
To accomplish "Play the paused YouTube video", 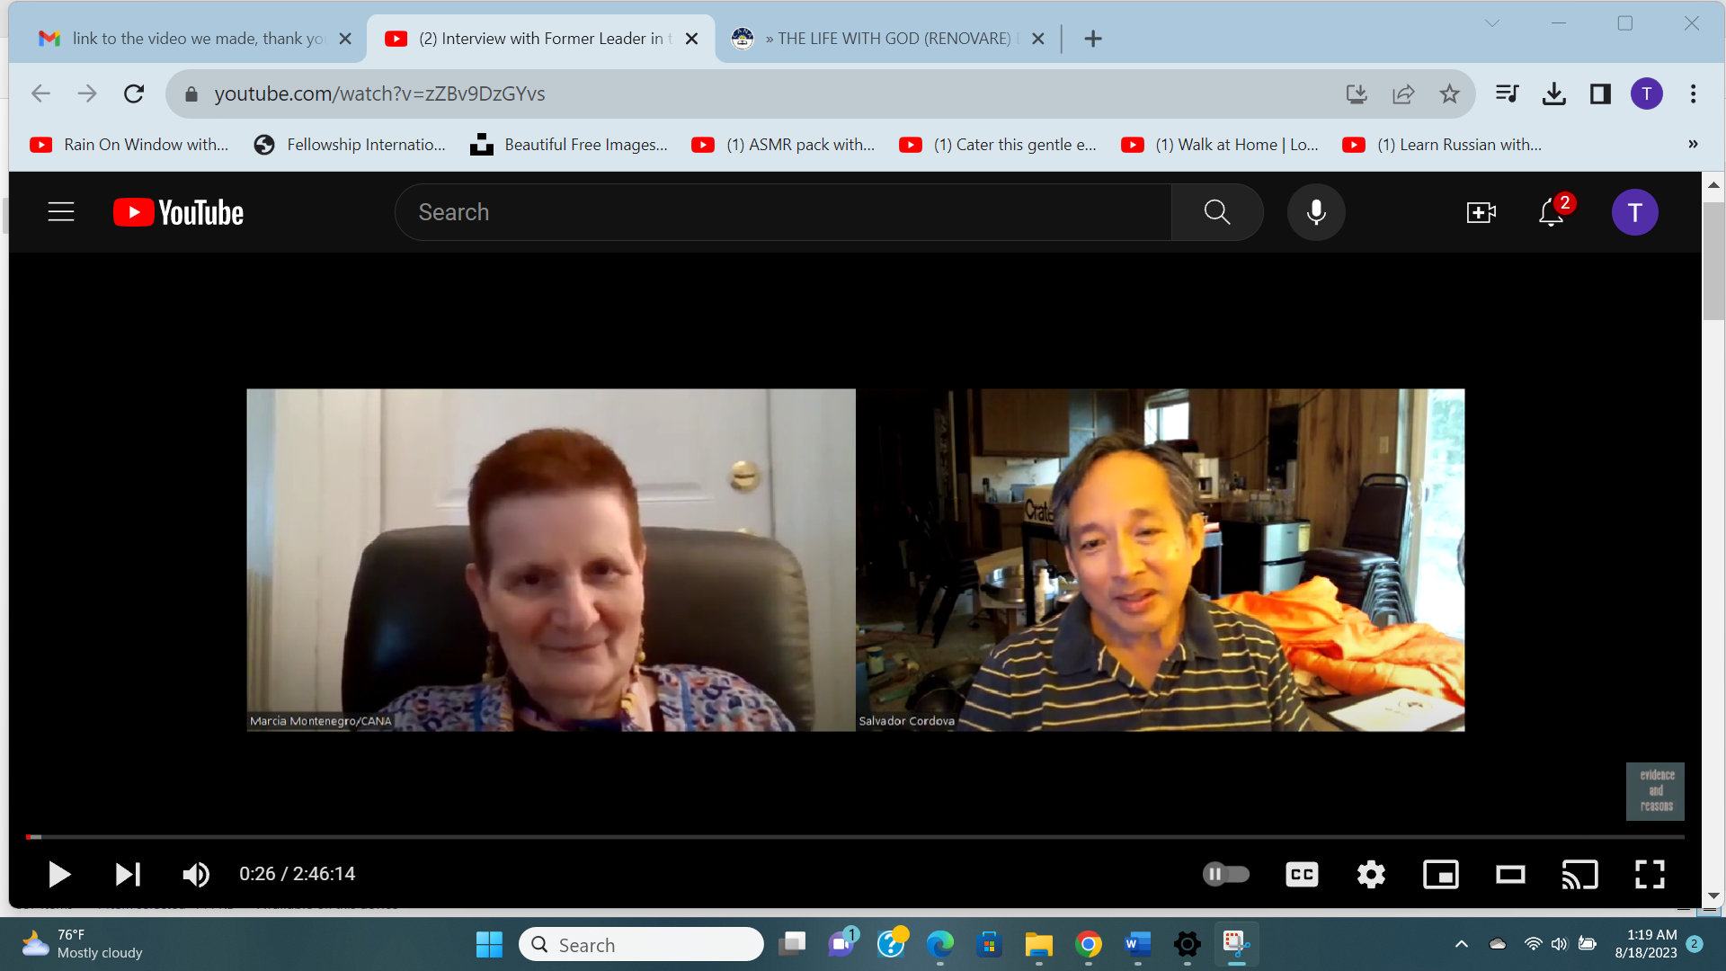I will point(59,874).
